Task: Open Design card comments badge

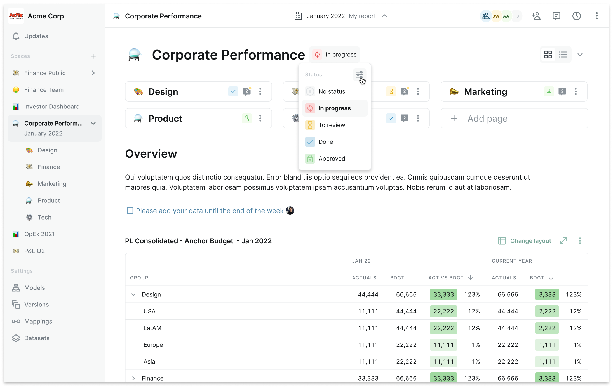Action: pyautogui.click(x=247, y=91)
